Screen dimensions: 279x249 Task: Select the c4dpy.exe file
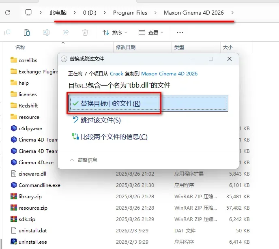[26, 128]
